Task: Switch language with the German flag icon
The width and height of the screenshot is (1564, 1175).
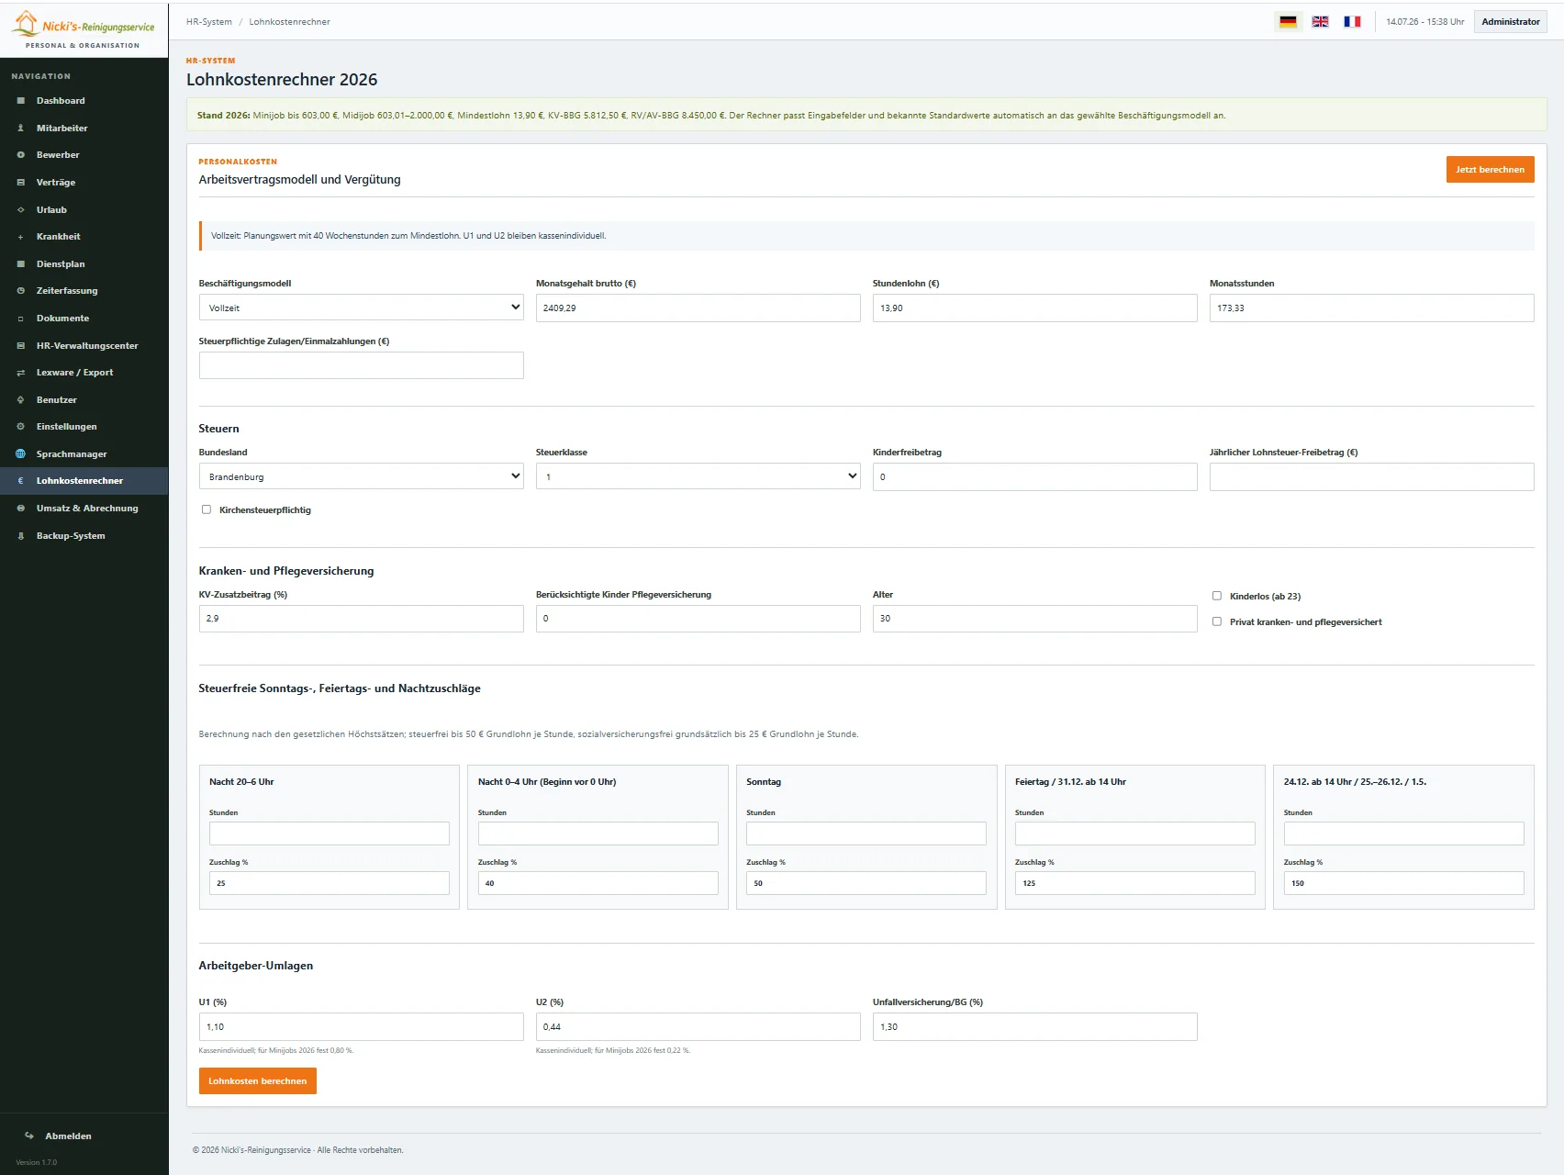Action: [1288, 22]
